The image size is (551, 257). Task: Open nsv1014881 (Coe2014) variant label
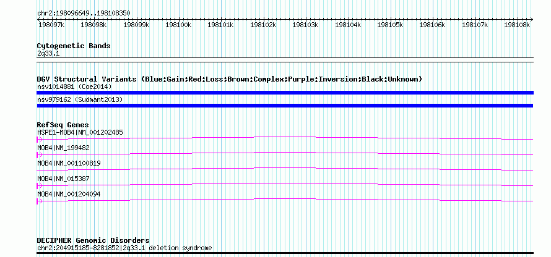click(x=74, y=86)
